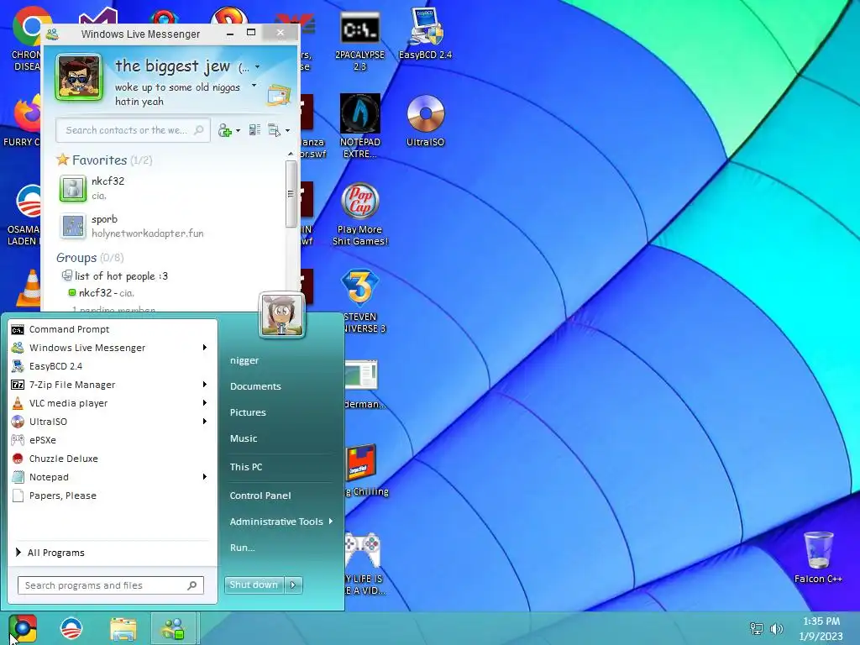Click the Search programs and files box
The height and width of the screenshot is (645, 860).
pos(111,585)
